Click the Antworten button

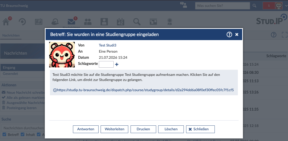click(x=86, y=129)
